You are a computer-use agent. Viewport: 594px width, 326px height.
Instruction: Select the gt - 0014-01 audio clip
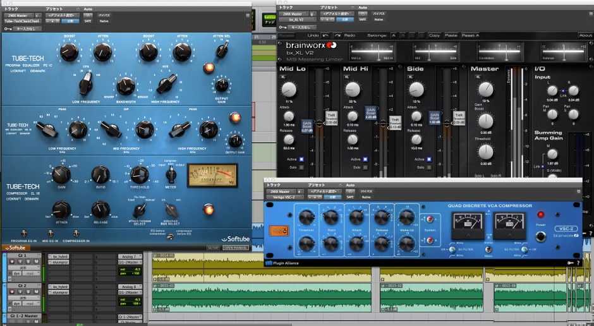pos(262,267)
